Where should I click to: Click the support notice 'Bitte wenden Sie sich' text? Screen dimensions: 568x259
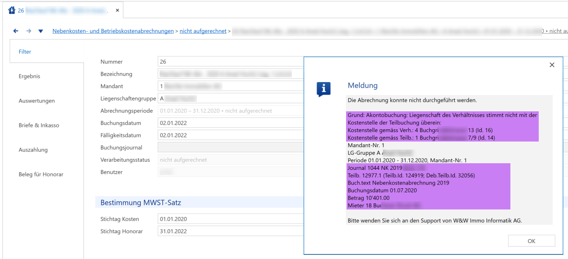(435, 221)
